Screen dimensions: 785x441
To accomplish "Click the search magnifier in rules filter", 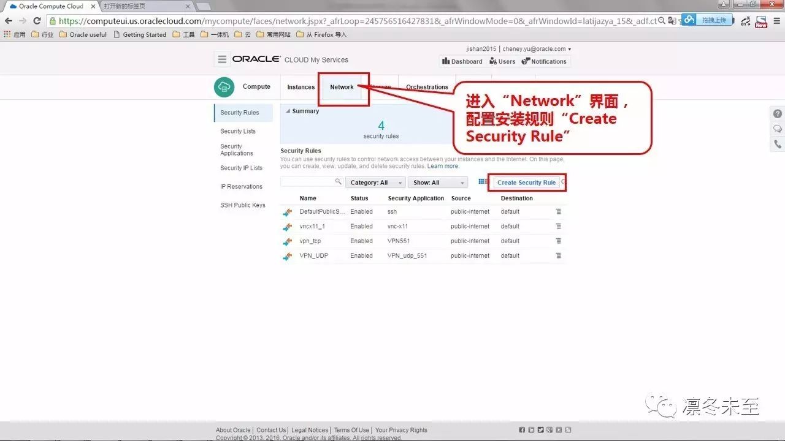I will point(338,182).
